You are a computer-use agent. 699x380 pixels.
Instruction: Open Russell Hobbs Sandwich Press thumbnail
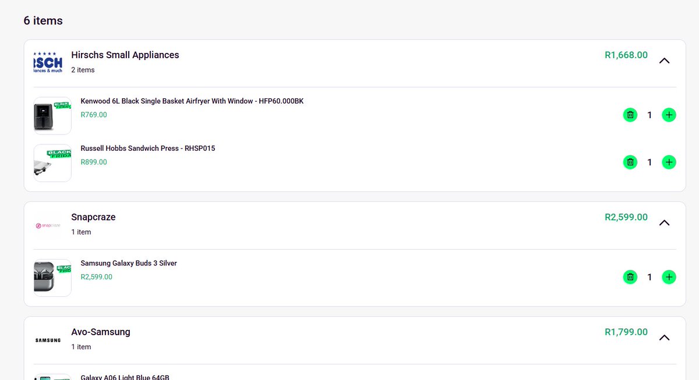(52, 163)
